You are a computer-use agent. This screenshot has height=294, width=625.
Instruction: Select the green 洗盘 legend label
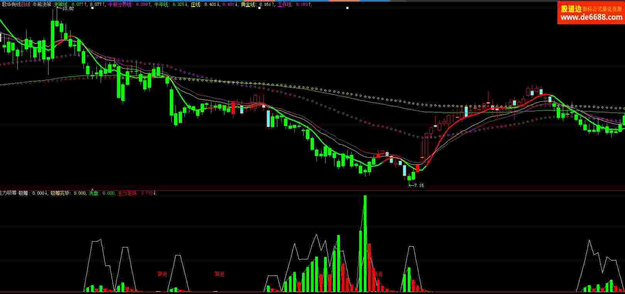click(94, 193)
